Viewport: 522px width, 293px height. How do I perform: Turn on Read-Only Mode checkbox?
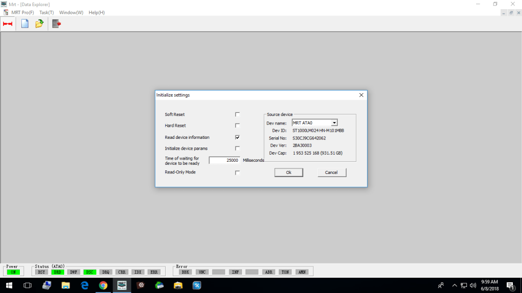coord(238,172)
